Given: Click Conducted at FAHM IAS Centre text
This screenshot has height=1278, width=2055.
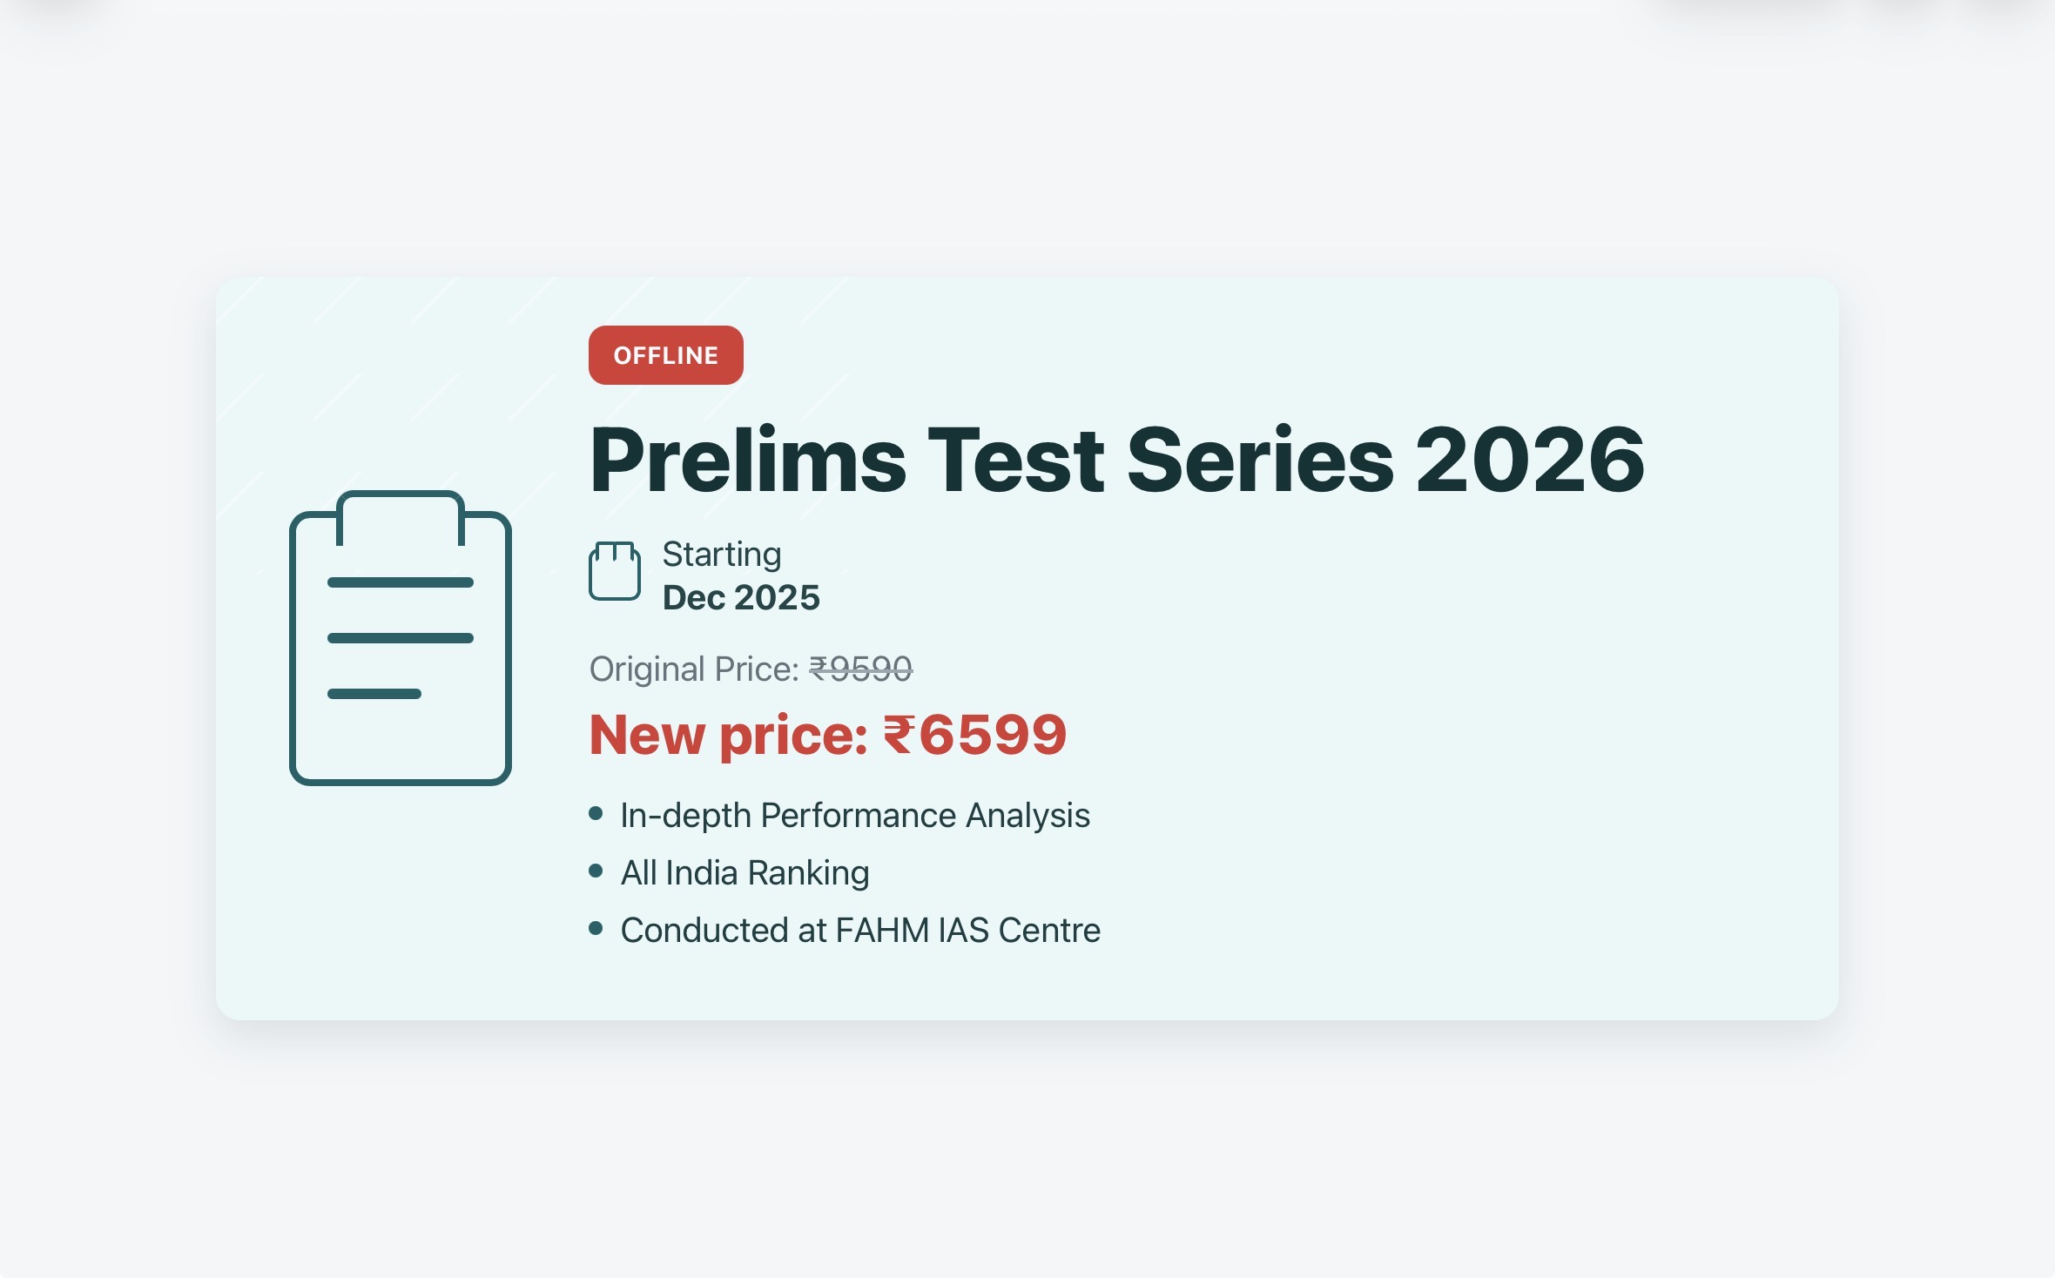Looking at the screenshot, I should 860,931.
